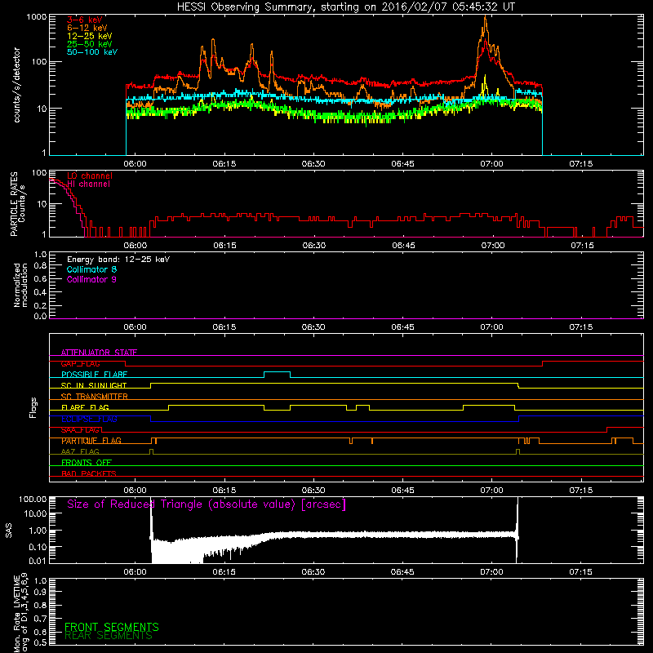653x653 pixels.
Task: Click the olive flag label above FRONTS_OFF
Action: [x=80, y=451]
